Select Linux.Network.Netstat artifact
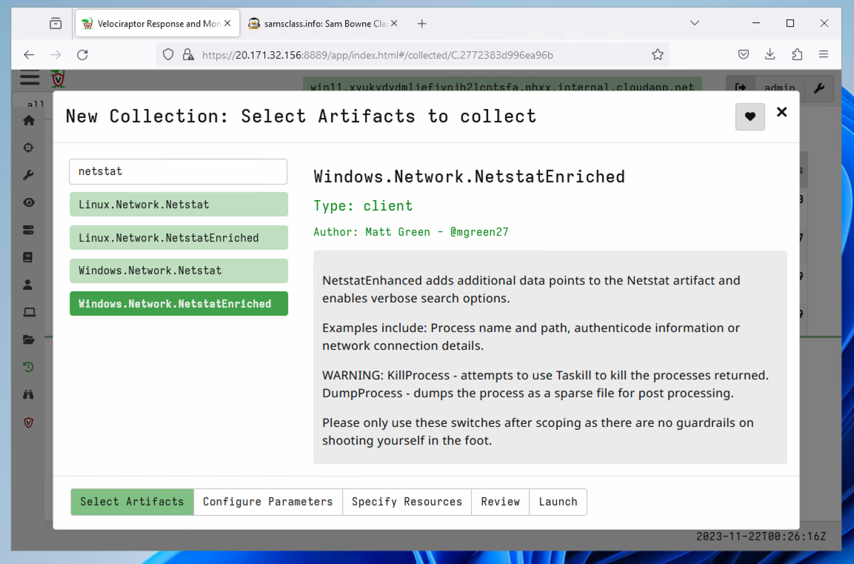The image size is (854, 564). coord(179,205)
